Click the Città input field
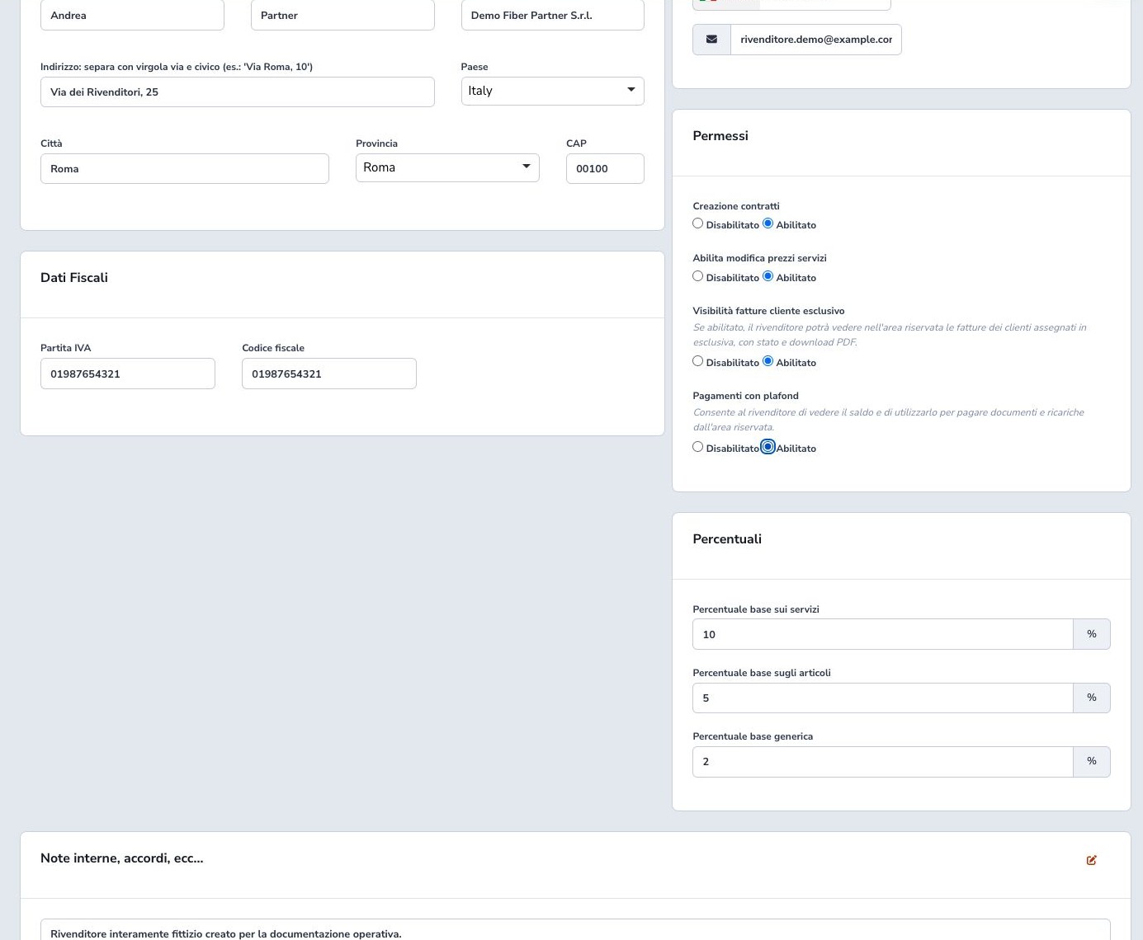This screenshot has width=1143, height=940. pyautogui.click(x=184, y=168)
